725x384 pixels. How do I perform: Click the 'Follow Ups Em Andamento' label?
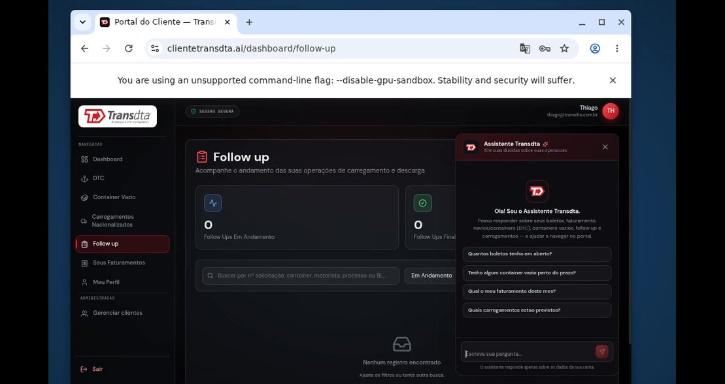click(x=239, y=237)
